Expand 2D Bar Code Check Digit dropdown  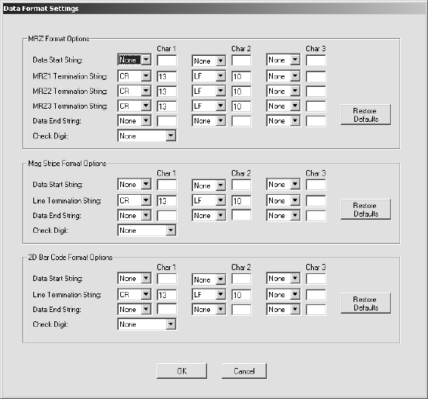(147, 324)
